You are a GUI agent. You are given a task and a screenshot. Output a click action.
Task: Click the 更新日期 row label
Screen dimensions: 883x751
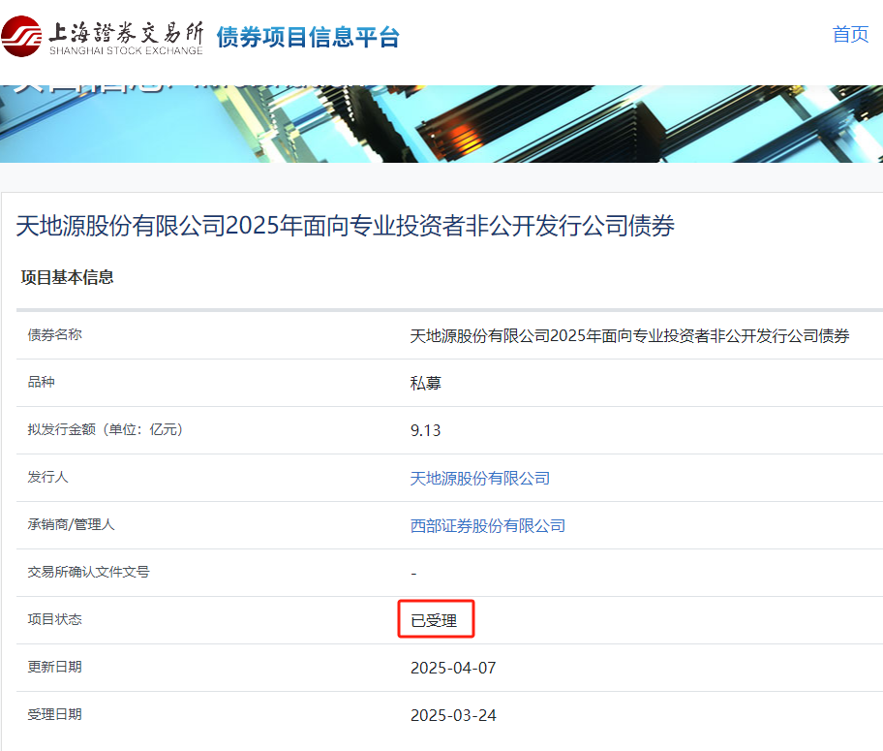coord(54,667)
